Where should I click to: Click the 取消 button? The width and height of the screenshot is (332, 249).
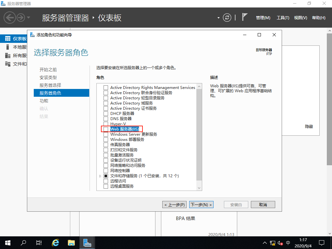(x=263, y=205)
